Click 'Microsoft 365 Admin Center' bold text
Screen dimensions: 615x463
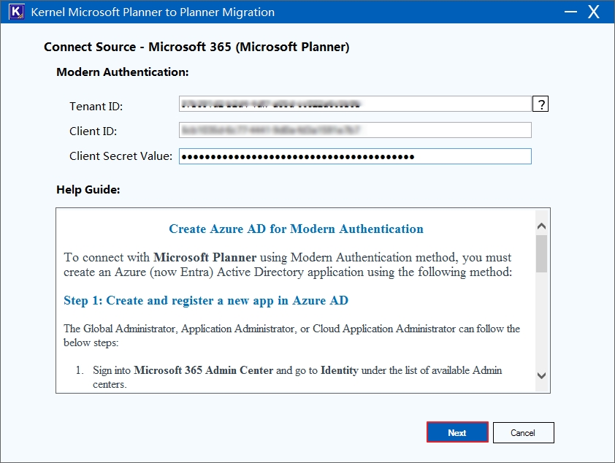[x=204, y=370]
